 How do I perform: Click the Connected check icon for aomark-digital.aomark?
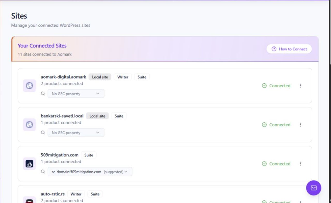(x=264, y=86)
